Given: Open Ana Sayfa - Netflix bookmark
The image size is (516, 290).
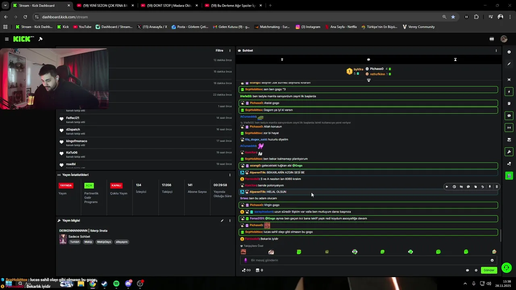Looking at the screenshot, I should coord(341,27).
